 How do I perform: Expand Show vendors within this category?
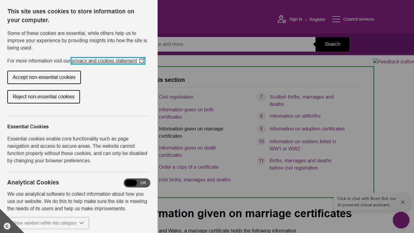46,223
